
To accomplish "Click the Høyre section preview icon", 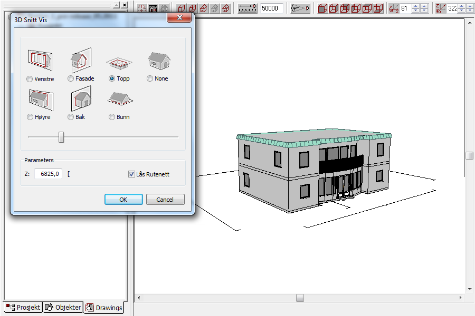I will (41, 100).
